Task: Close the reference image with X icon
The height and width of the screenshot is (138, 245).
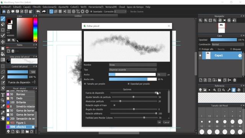Action: [209, 90]
